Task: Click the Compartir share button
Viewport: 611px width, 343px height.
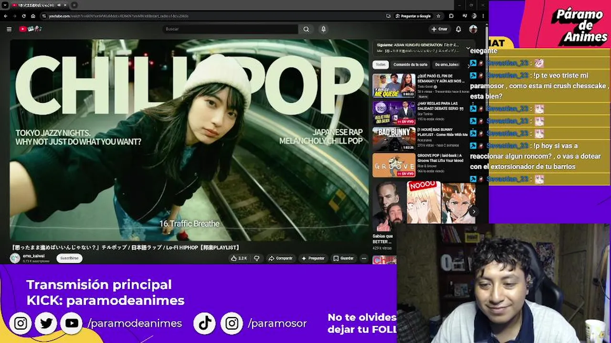Action: tap(281, 258)
